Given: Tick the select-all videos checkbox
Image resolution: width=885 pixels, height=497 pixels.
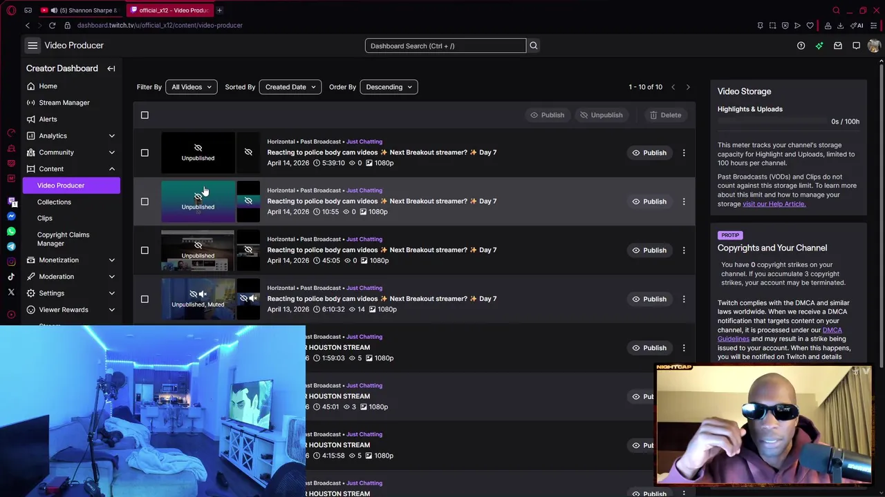Looking at the screenshot, I should [x=145, y=115].
